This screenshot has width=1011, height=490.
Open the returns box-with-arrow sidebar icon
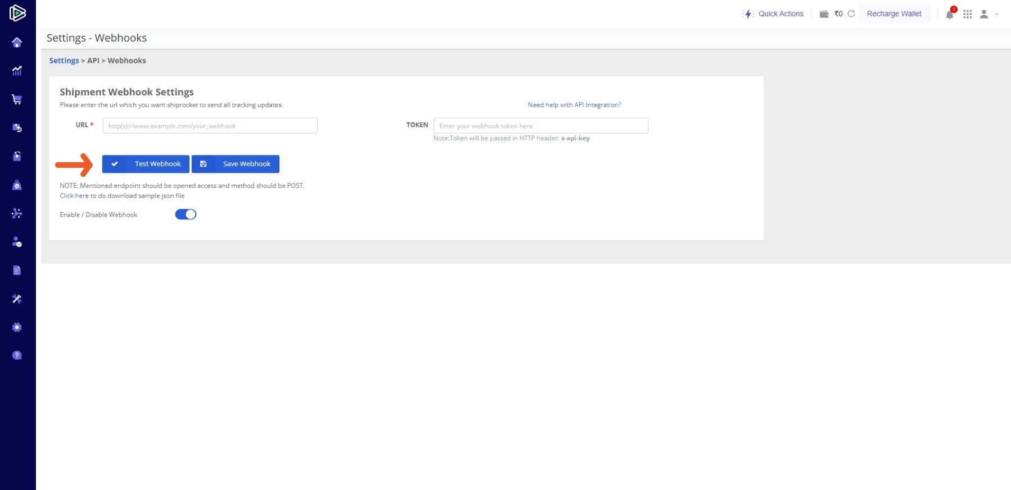[17, 128]
